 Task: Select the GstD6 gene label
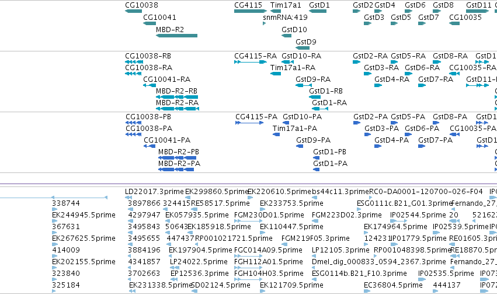(x=415, y=5)
